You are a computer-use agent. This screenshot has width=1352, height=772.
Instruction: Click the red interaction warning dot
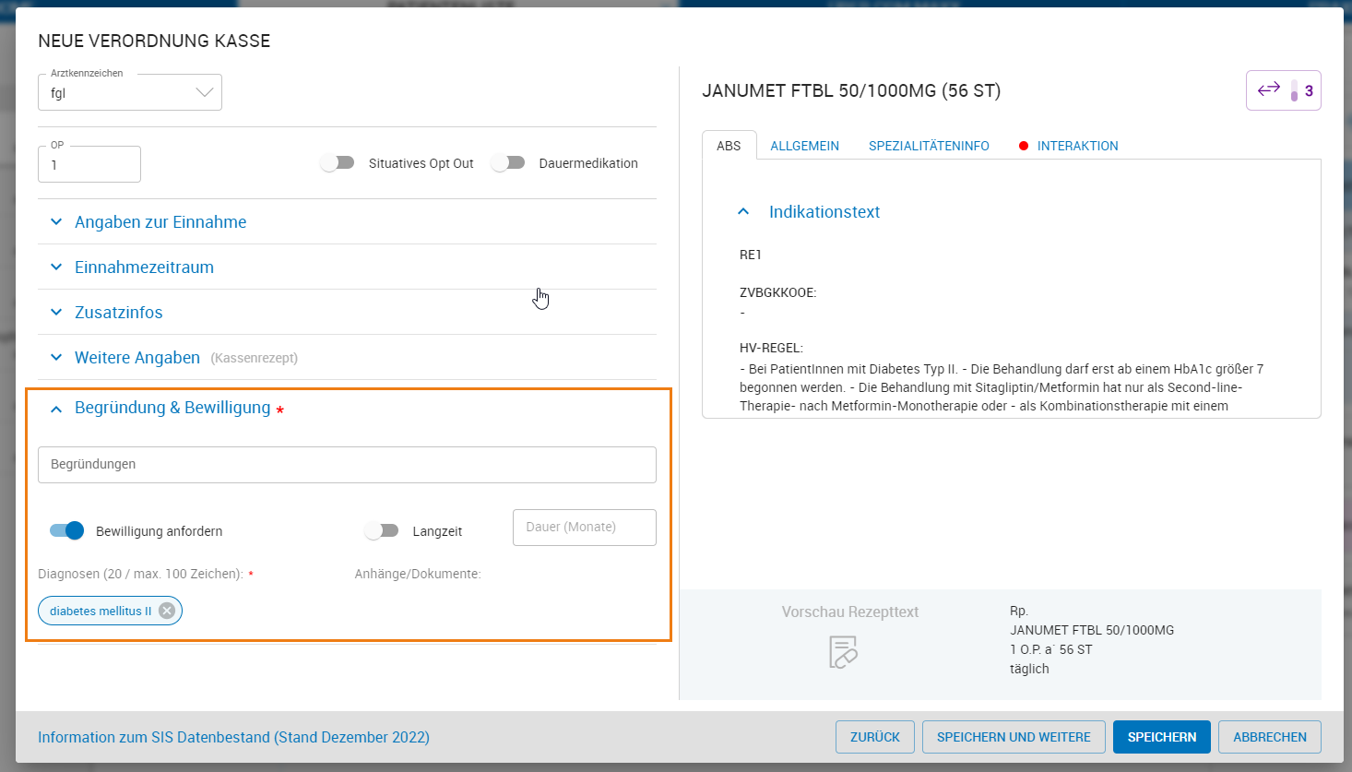(1024, 146)
